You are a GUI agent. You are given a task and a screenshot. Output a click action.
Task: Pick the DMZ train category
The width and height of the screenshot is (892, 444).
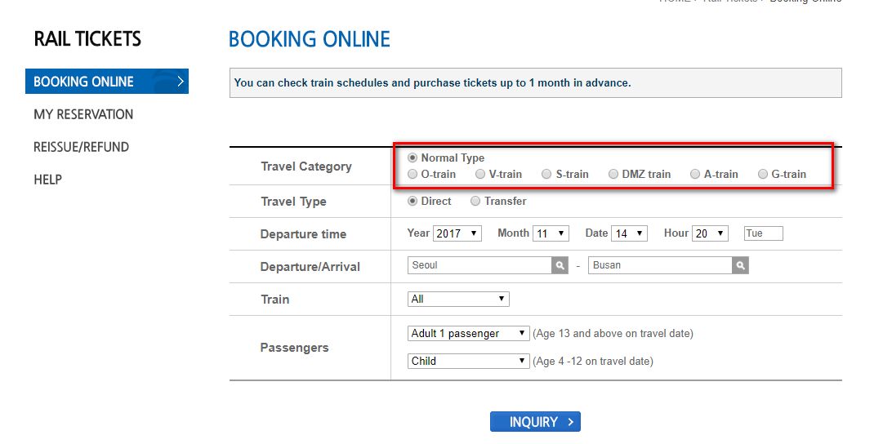pyautogui.click(x=613, y=174)
